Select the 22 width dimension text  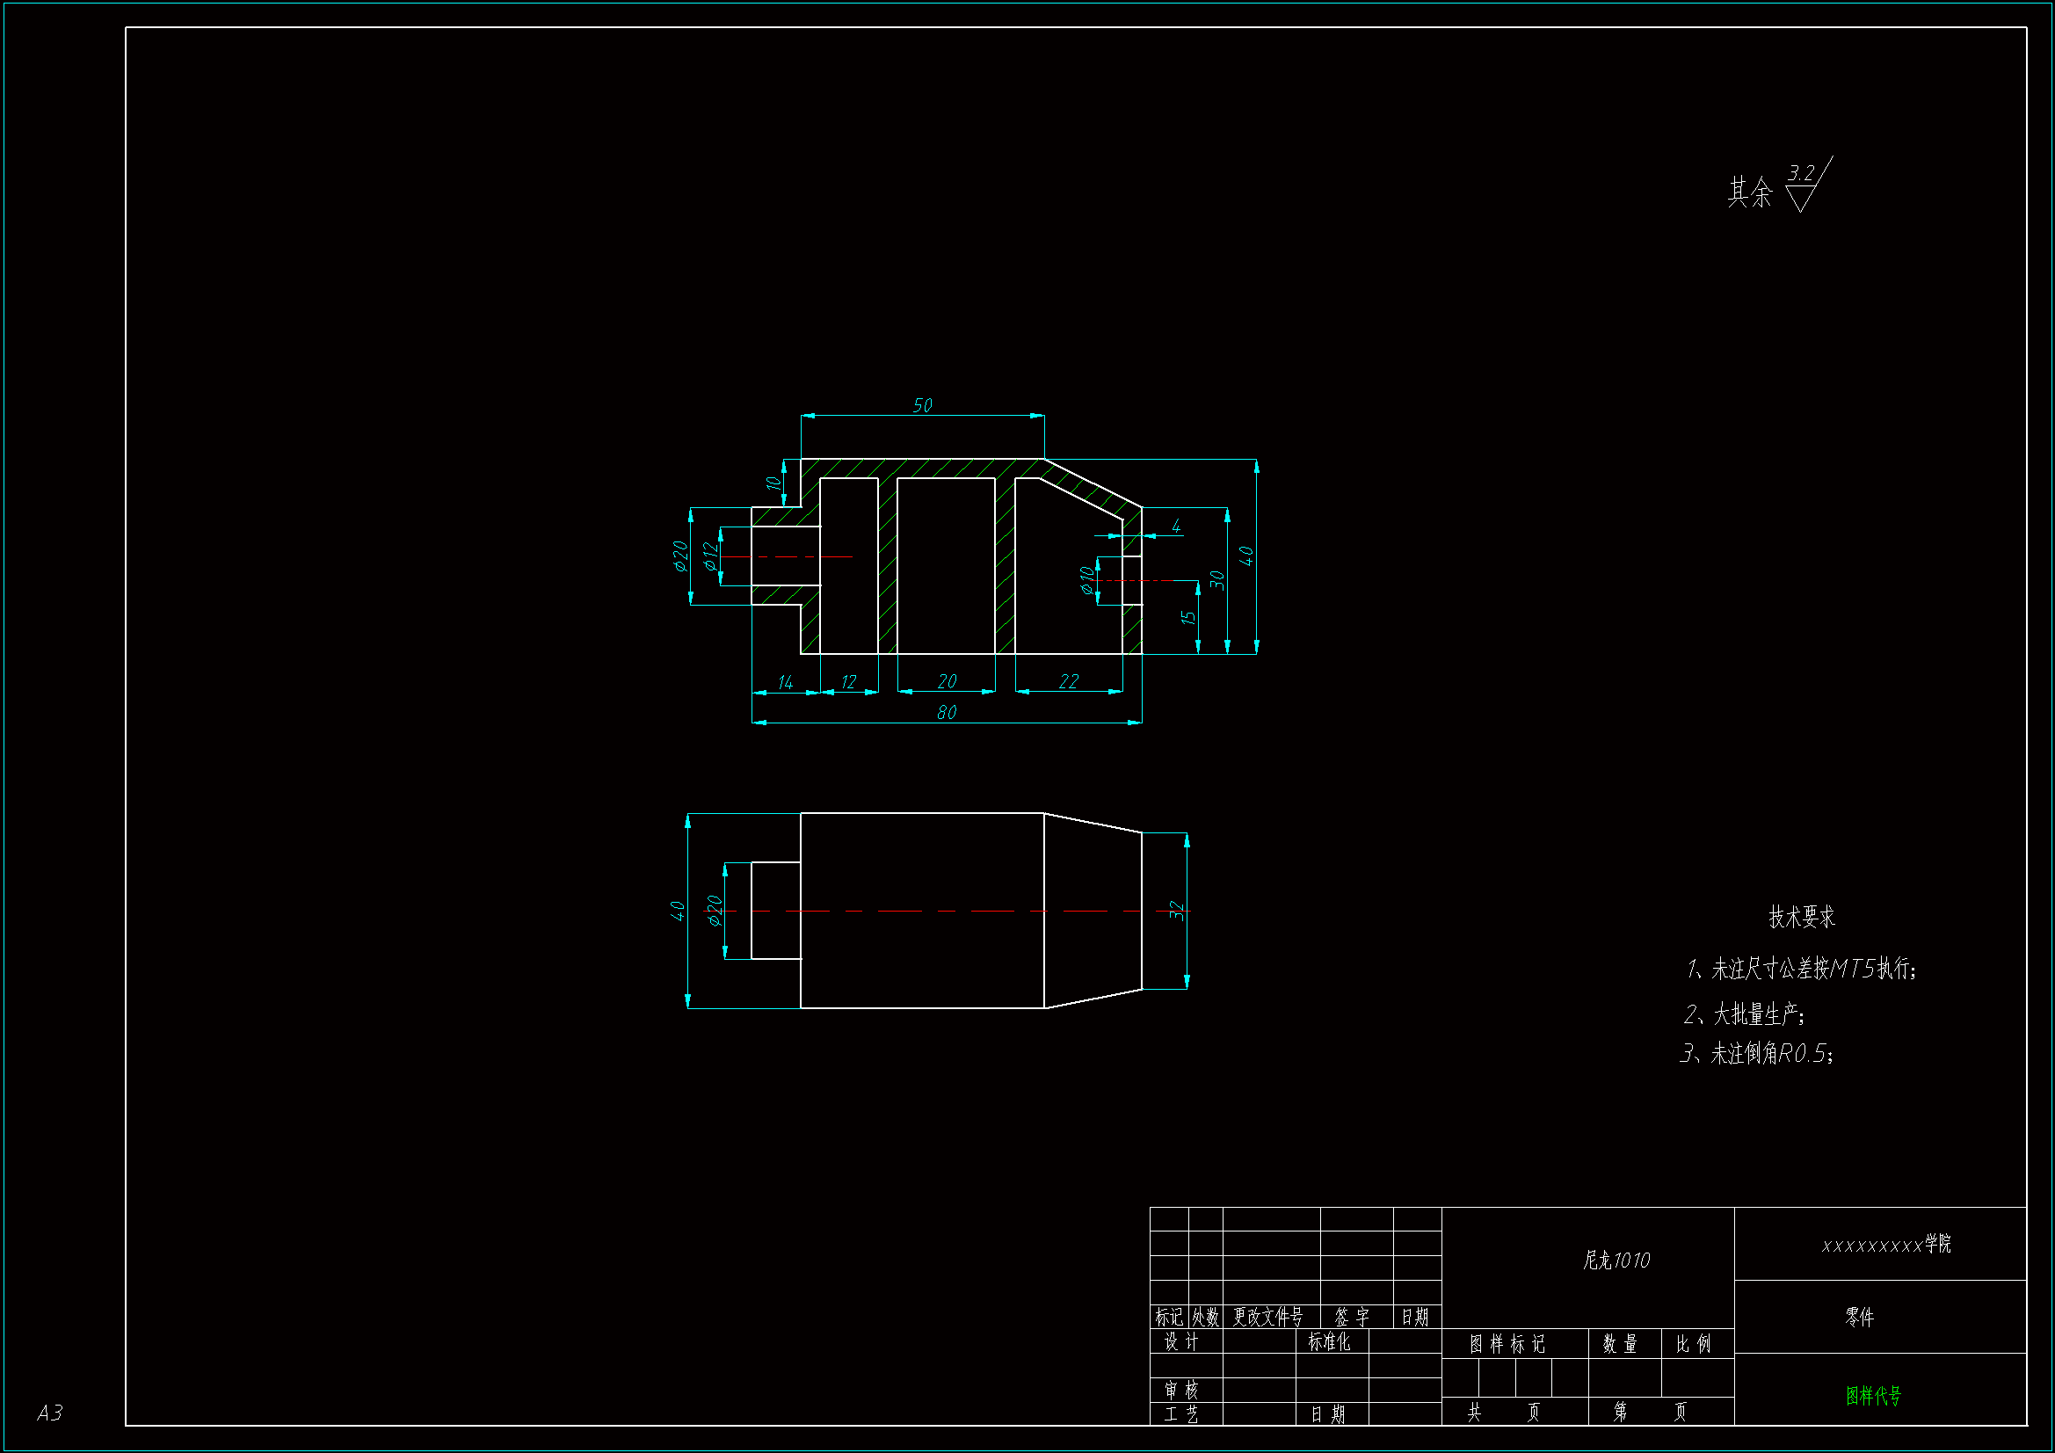(x=1068, y=681)
